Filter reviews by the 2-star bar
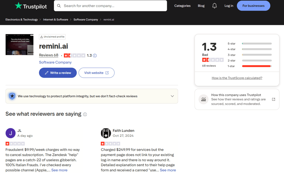Image resolution: width=284 pixels, height=173 pixels. click(x=257, y=60)
